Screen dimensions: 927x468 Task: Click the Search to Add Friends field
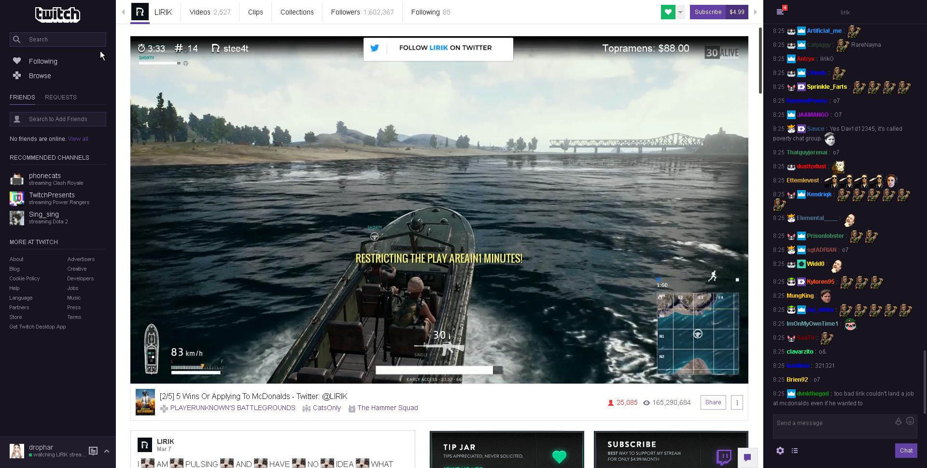[x=58, y=119]
